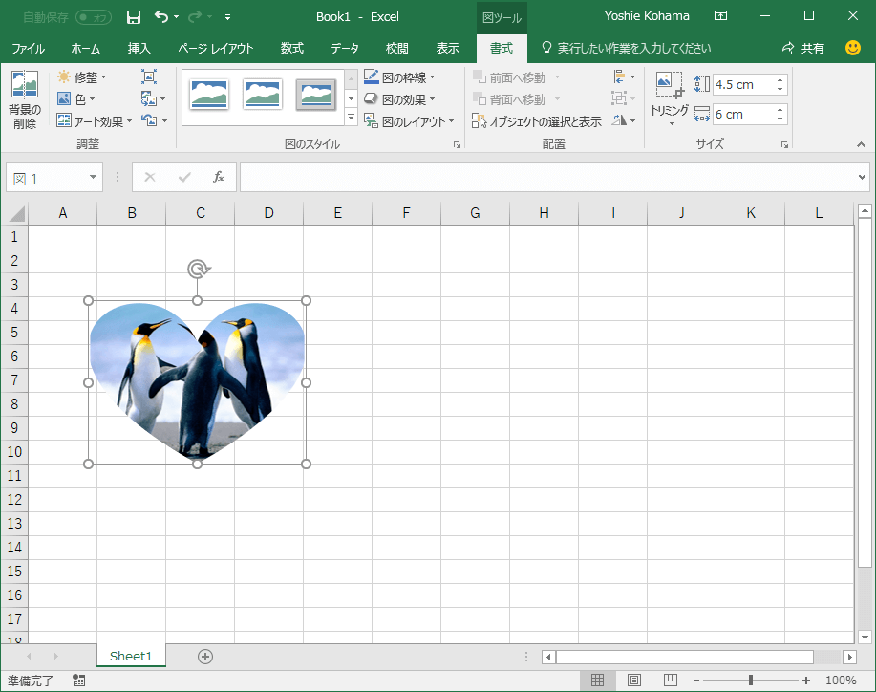The height and width of the screenshot is (692, 876).
Task: Click the picture width field 6 cm
Action: point(743,115)
